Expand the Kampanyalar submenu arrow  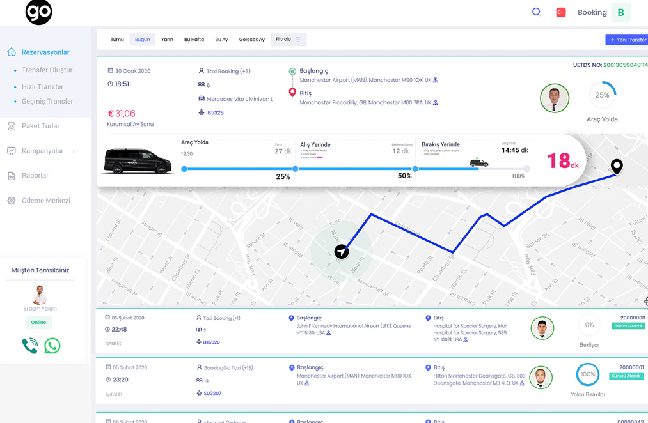point(74,151)
